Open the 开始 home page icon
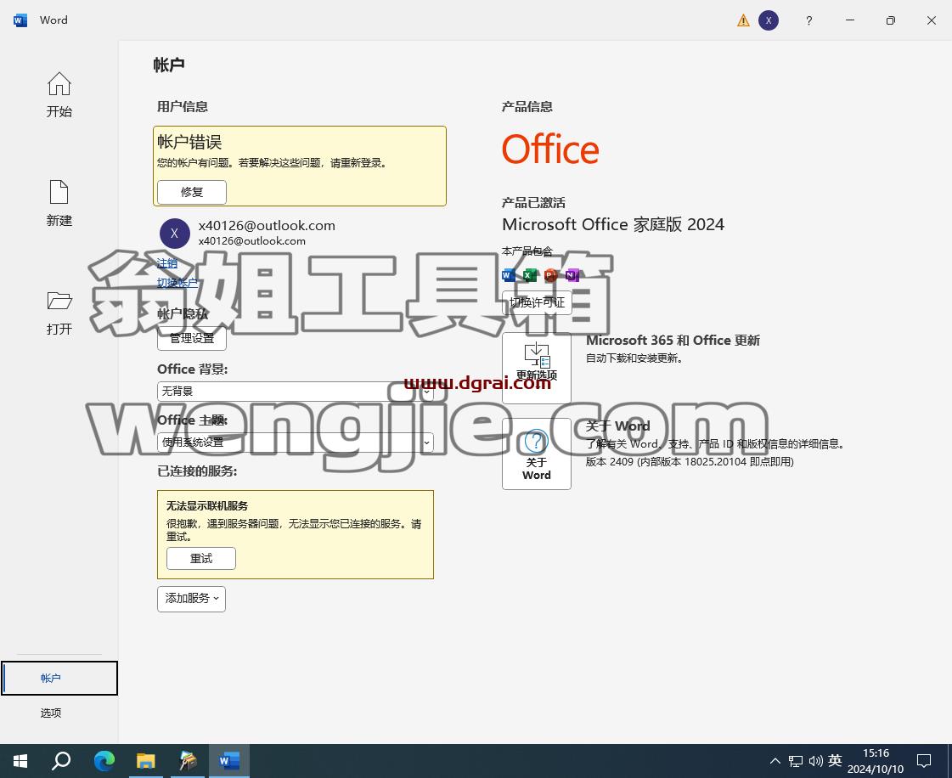 tap(59, 84)
